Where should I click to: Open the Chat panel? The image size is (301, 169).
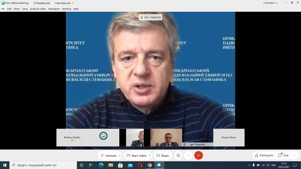pyautogui.click(x=283, y=155)
